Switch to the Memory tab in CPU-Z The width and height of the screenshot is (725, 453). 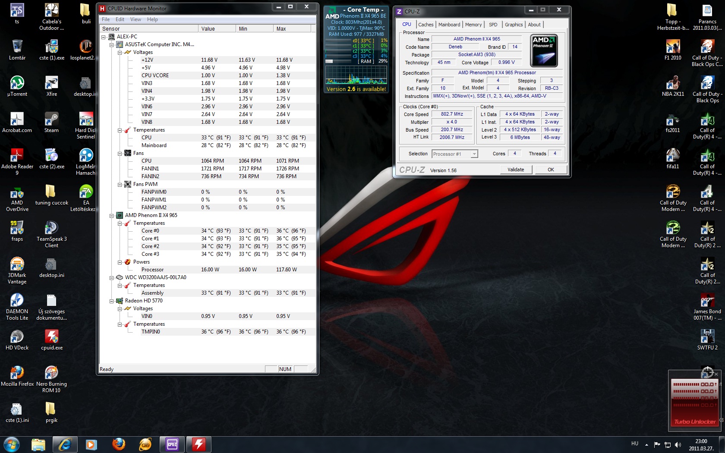point(473,25)
